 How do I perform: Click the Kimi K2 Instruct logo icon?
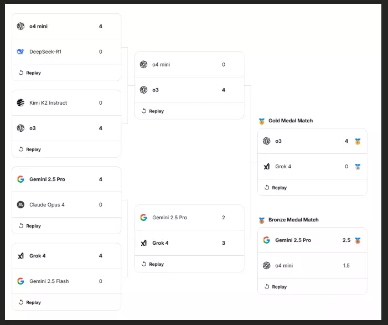20,102
